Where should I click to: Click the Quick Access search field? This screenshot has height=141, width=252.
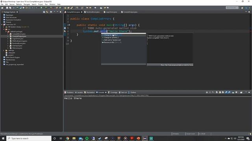click(232, 8)
